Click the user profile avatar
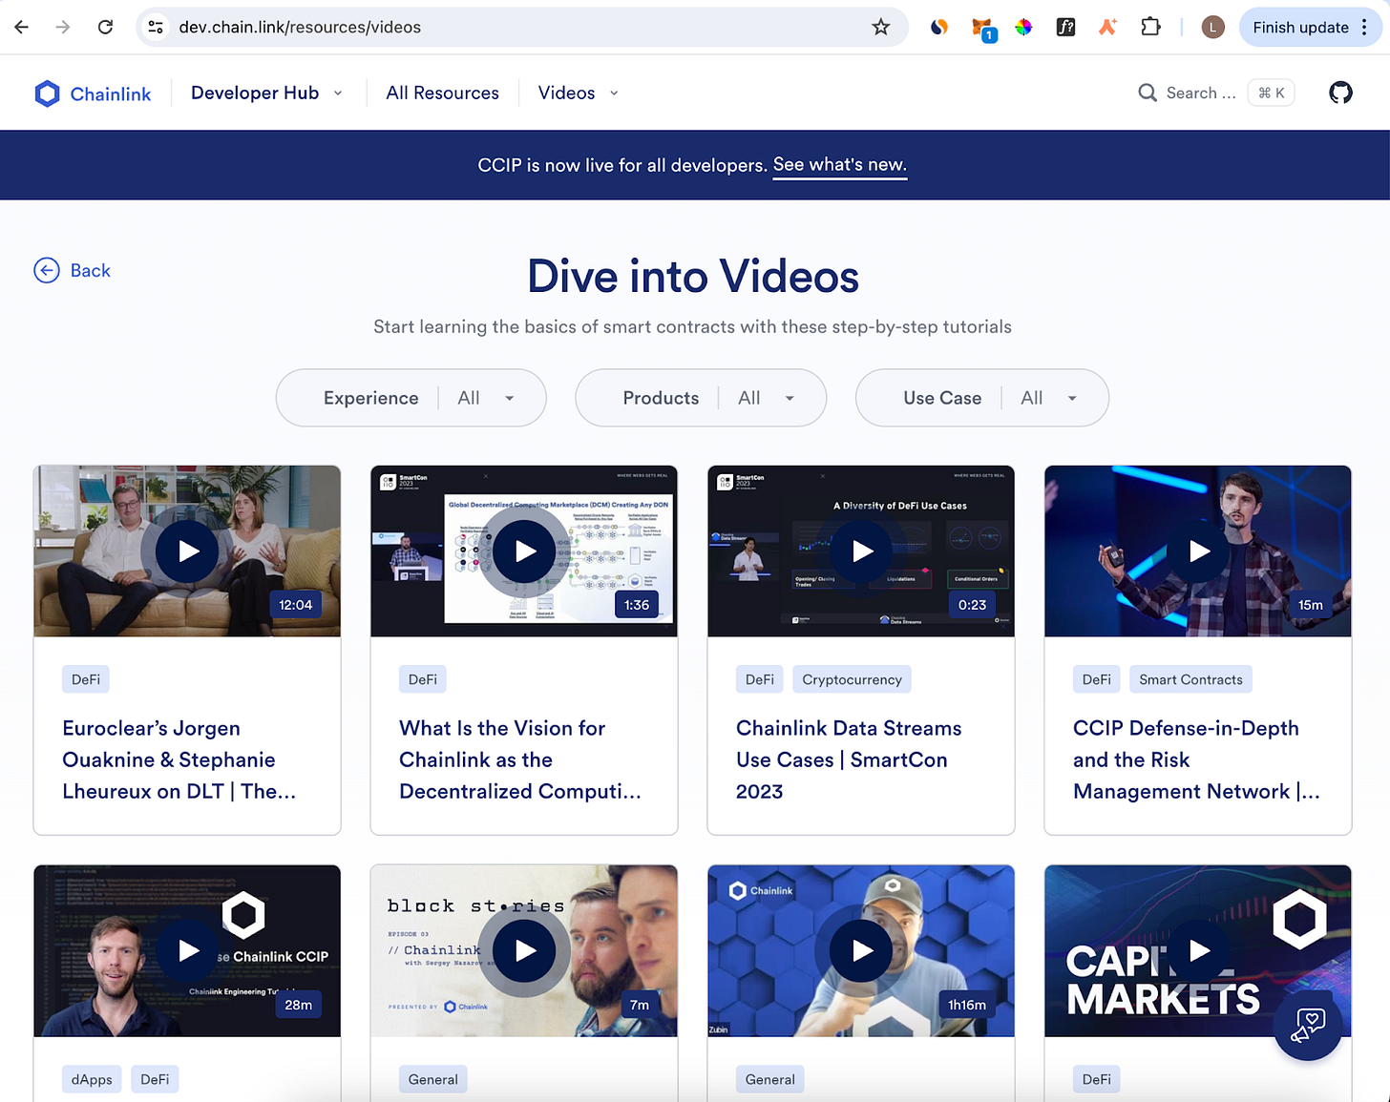1390x1102 pixels. (1212, 27)
